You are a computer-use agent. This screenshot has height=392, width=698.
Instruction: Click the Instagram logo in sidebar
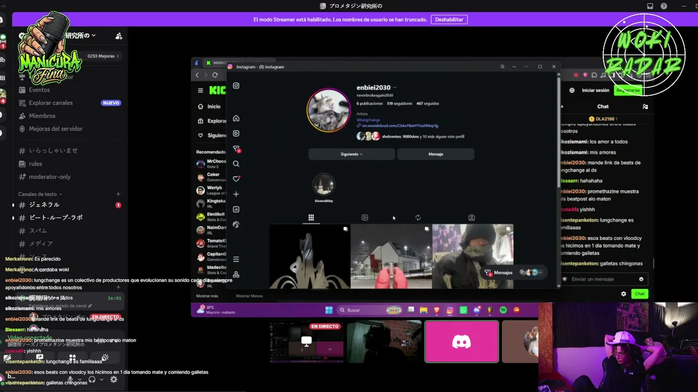(x=236, y=85)
